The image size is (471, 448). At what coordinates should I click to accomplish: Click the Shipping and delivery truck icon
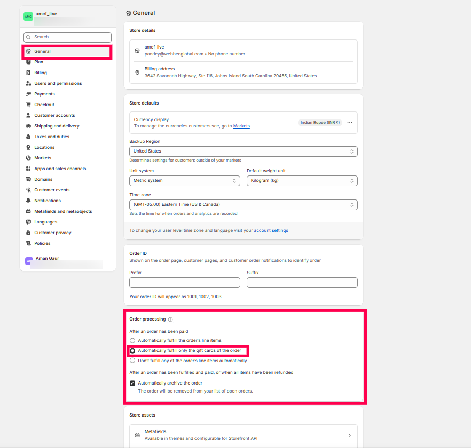point(29,126)
